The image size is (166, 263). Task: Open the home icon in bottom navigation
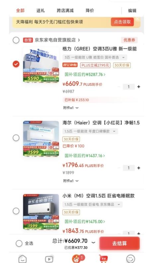click(23, 259)
